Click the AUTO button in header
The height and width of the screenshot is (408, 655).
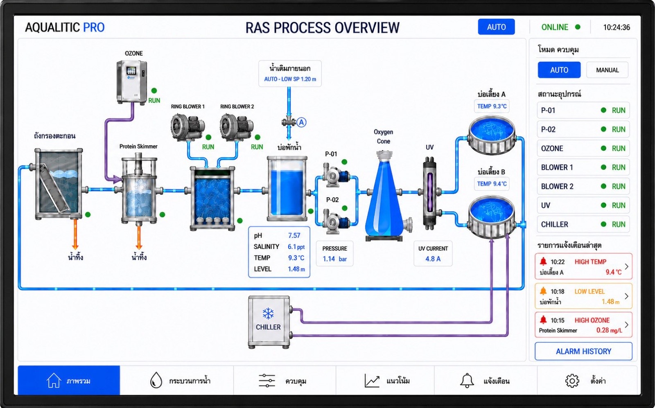(496, 27)
